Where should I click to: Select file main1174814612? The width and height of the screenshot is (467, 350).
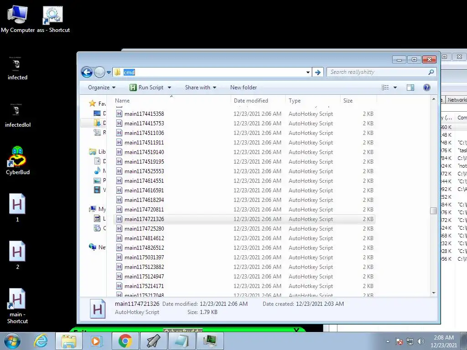tap(244, 238)
